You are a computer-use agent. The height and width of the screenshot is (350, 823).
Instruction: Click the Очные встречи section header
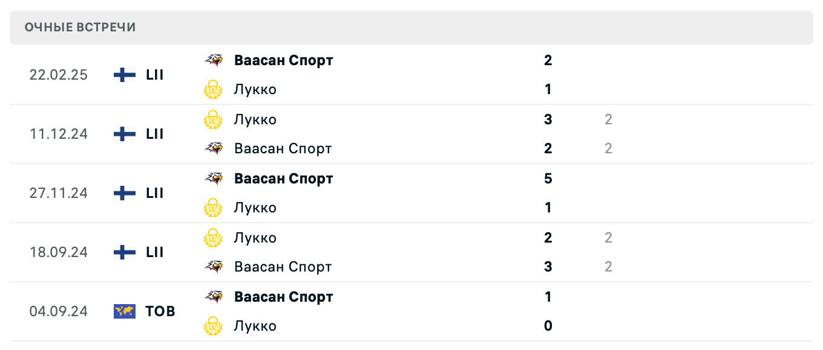(80, 27)
